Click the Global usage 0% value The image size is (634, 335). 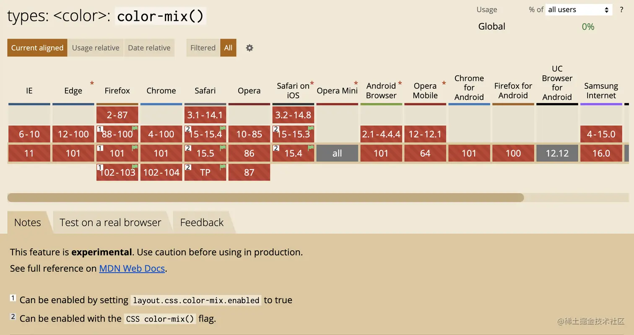coord(588,27)
